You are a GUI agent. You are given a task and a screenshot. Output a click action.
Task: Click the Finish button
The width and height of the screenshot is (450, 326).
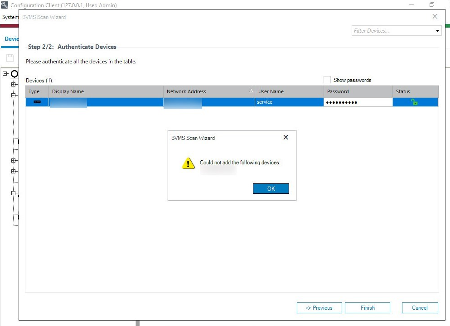[x=368, y=307]
